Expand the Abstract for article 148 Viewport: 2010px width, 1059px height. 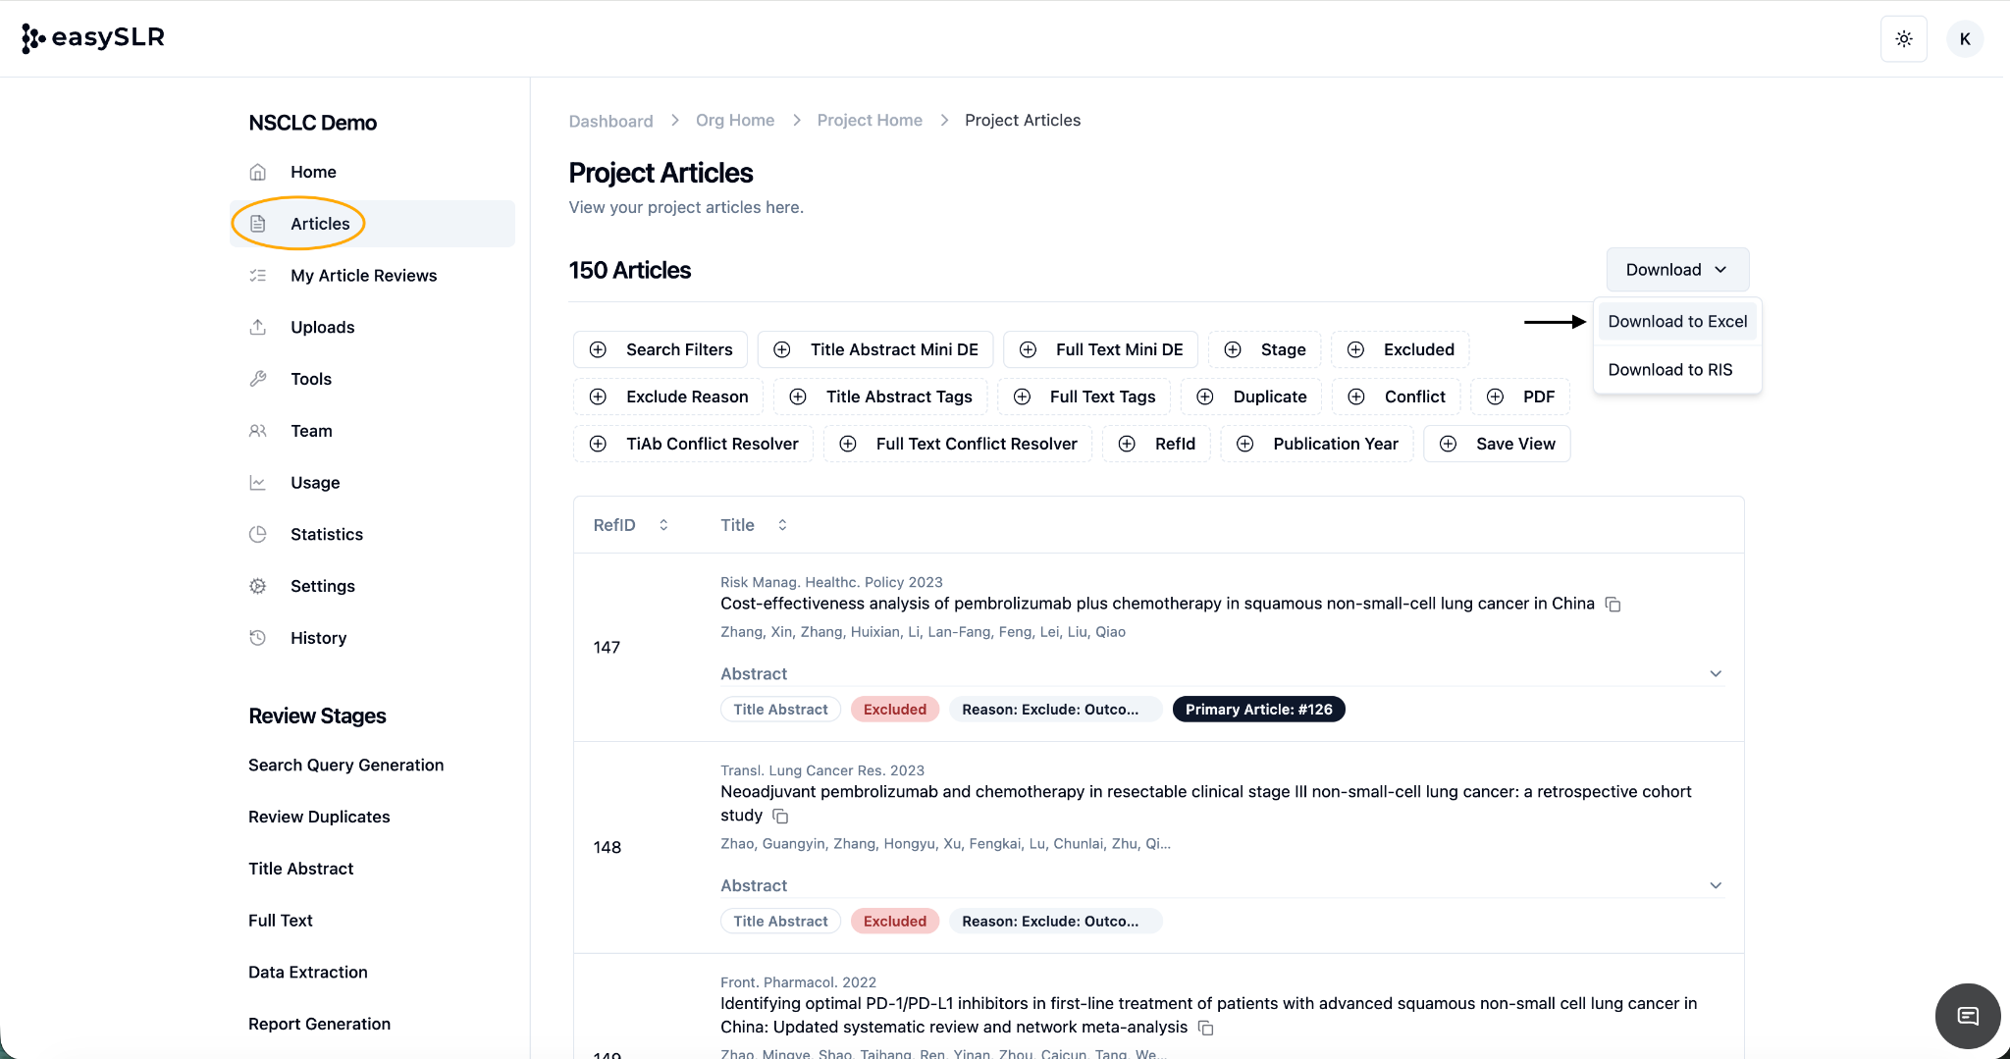pos(1715,886)
